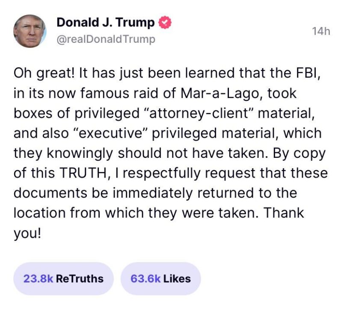Click the 23.8k count number
Screen dimensions: 344x314
pyautogui.click(x=38, y=278)
